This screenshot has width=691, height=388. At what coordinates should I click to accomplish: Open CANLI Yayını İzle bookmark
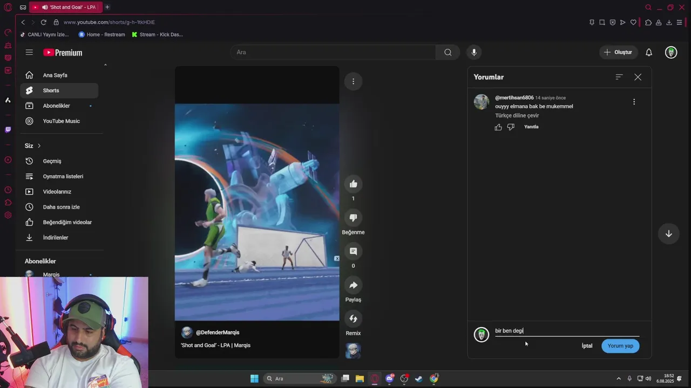pyautogui.click(x=44, y=34)
